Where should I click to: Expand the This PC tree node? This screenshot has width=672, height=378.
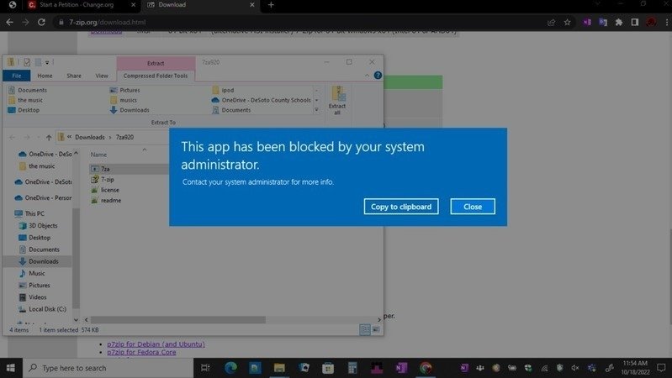point(10,214)
